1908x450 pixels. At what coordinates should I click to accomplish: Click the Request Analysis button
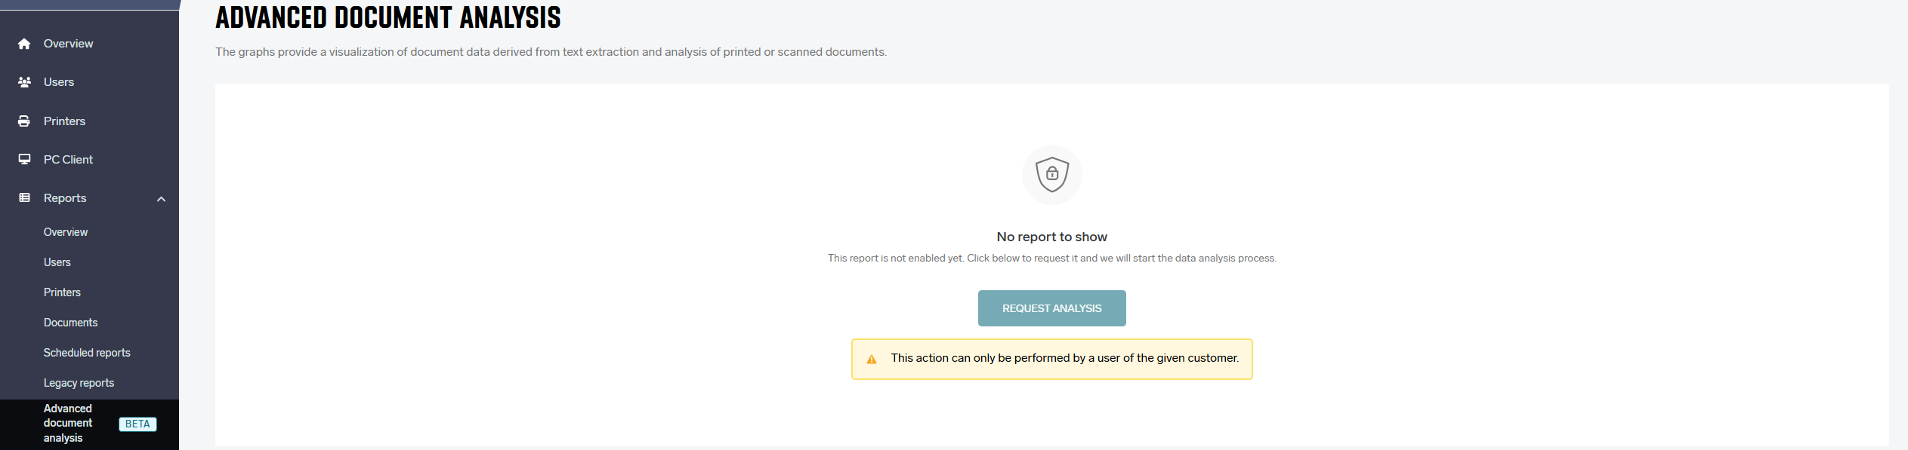1051,308
